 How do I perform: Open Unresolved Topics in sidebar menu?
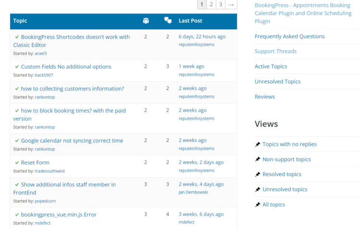tap(277, 81)
